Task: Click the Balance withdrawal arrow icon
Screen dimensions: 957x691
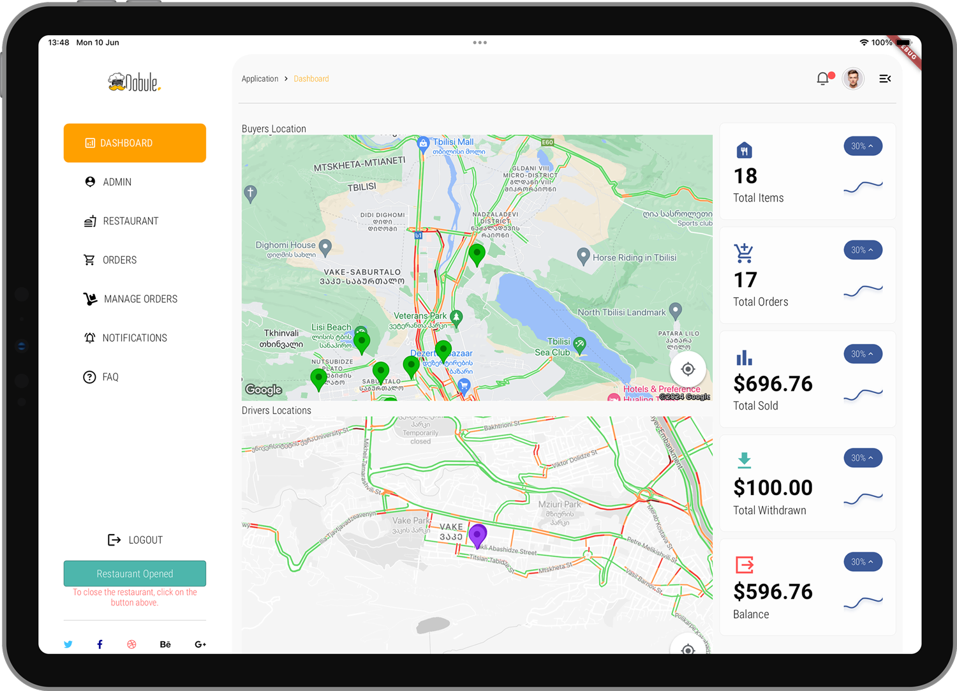Action: [745, 565]
